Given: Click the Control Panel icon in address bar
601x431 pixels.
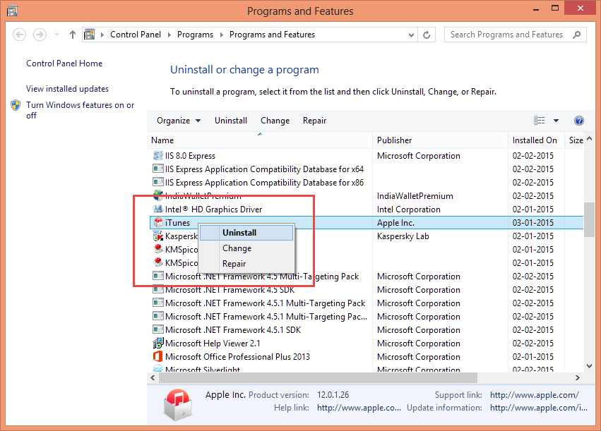Looking at the screenshot, I should tap(89, 35).
